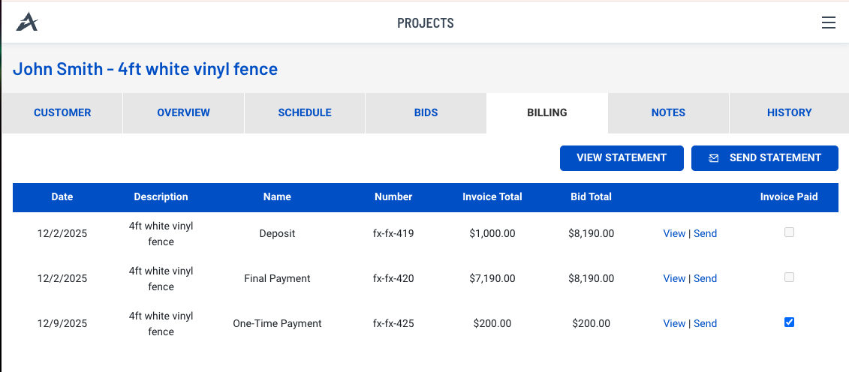View the Deposit invoice
The height and width of the screenshot is (372, 849).
point(674,233)
